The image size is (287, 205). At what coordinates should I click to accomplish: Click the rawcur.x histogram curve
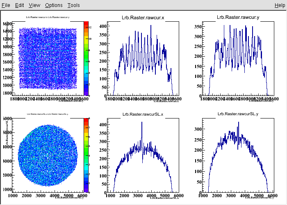(143, 60)
